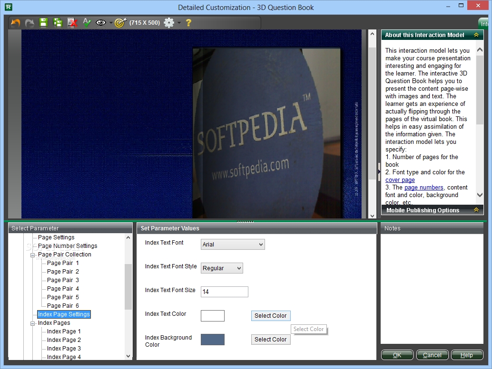
Task: Click Select Color for Index Background Color
Action: pyautogui.click(x=271, y=340)
